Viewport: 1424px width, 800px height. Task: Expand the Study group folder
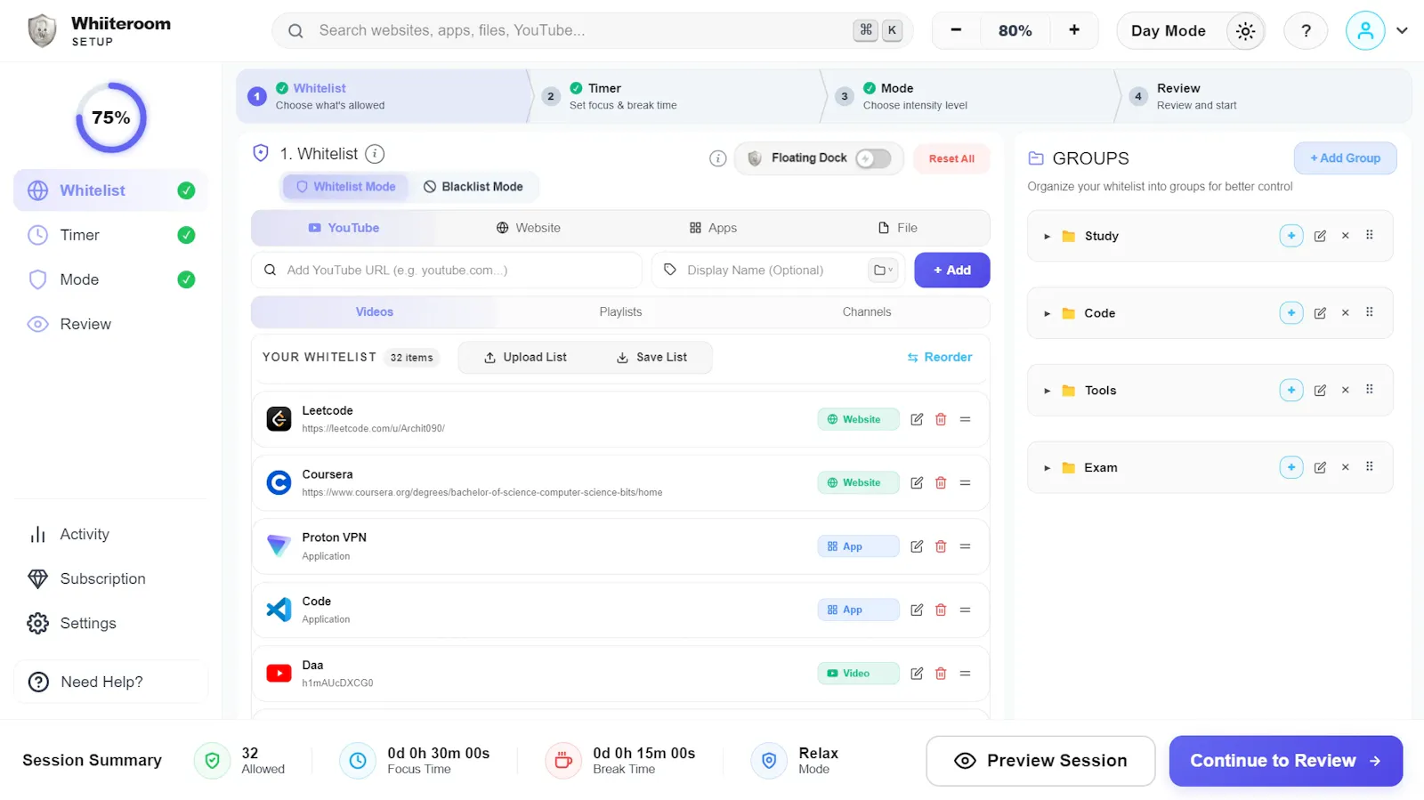(x=1047, y=237)
